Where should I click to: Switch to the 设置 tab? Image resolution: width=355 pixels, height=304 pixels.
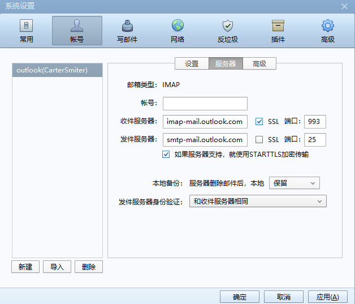(192, 63)
